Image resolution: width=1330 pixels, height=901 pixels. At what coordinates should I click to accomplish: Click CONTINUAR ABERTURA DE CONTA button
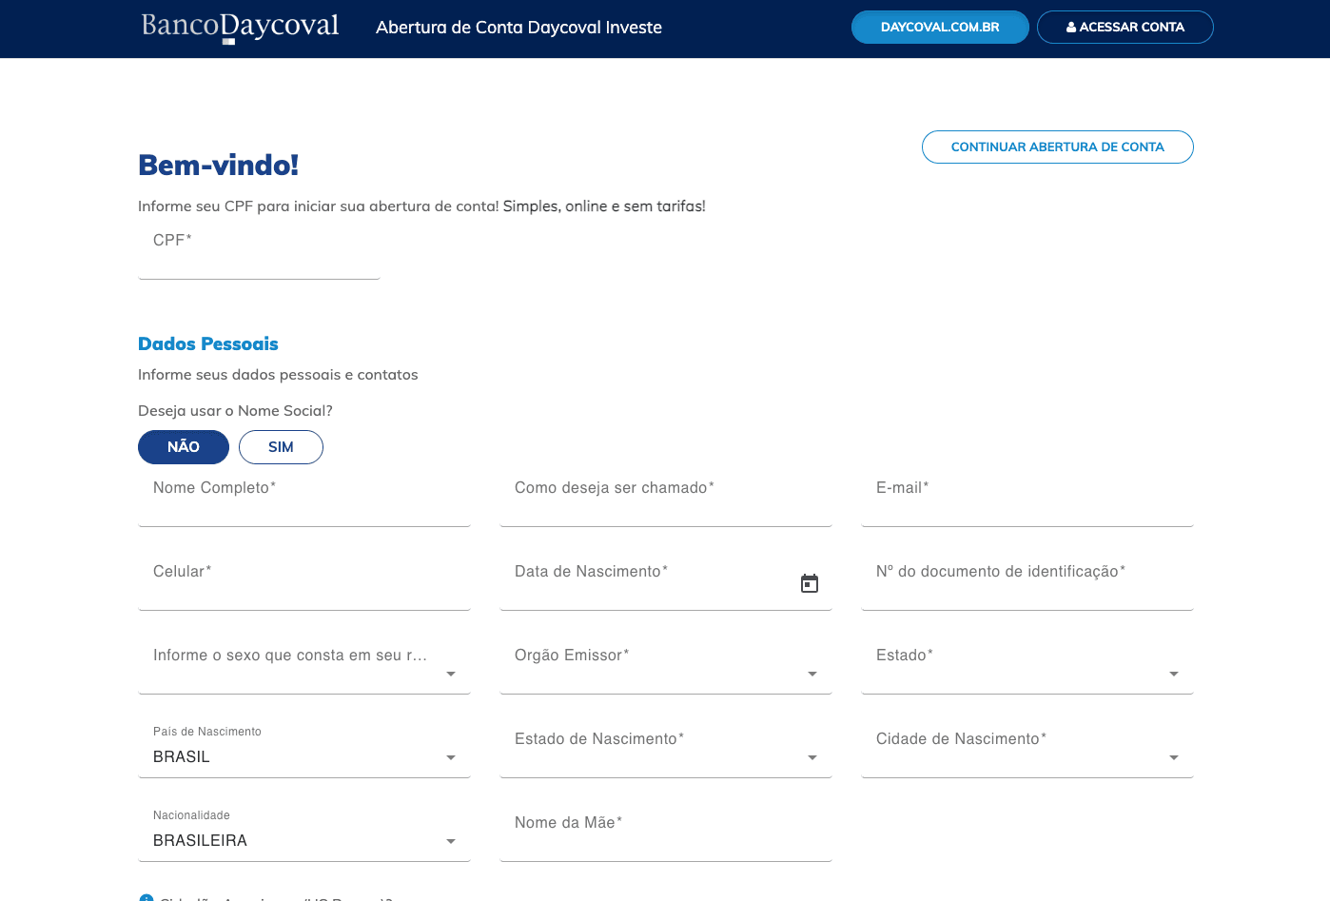click(x=1057, y=147)
